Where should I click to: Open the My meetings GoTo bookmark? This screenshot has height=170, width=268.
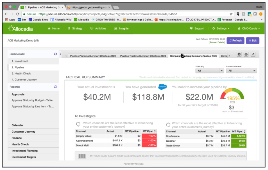[138, 20]
